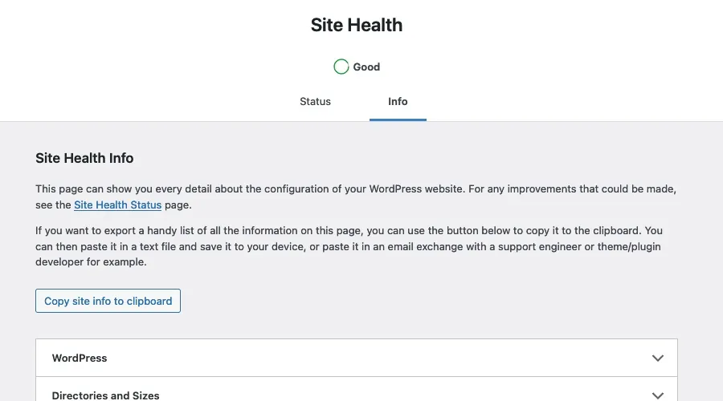Click the paragraph about WordPress configuration
Viewport: 723px width, 401px height.
click(356, 196)
